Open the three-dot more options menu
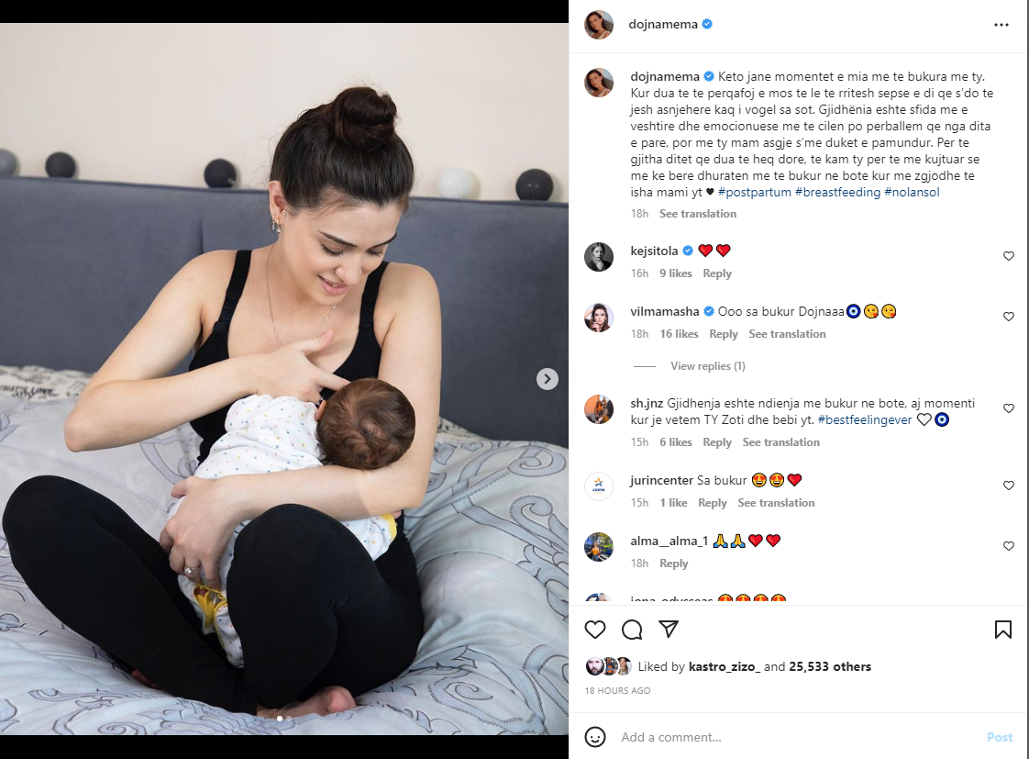The width and height of the screenshot is (1029, 759). (x=1001, y=25)
